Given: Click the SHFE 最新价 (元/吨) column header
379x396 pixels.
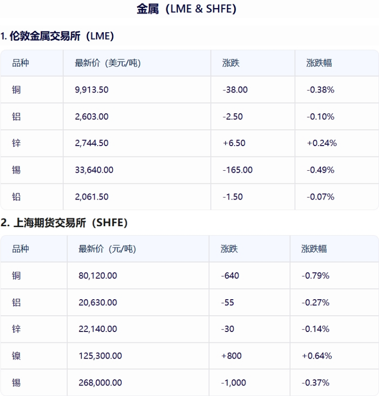Looking at the screenshot, I should point(107,249).
